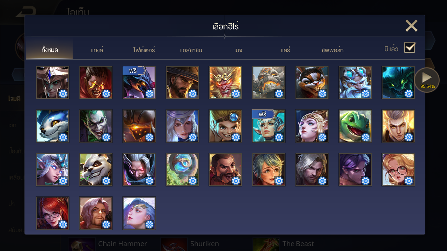
Task: Pick the panda hero portrait
Action: (96, 169)
